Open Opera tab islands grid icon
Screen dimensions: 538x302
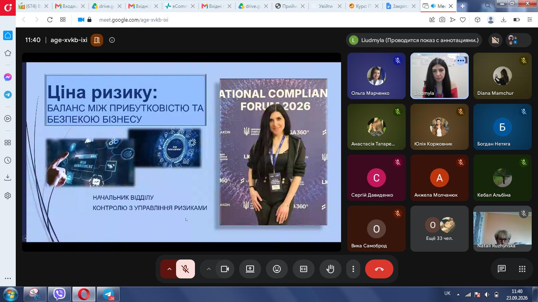point(63,20)
